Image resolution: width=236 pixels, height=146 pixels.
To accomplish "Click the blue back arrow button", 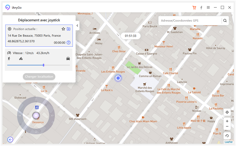I will click(x=10, y=140).
